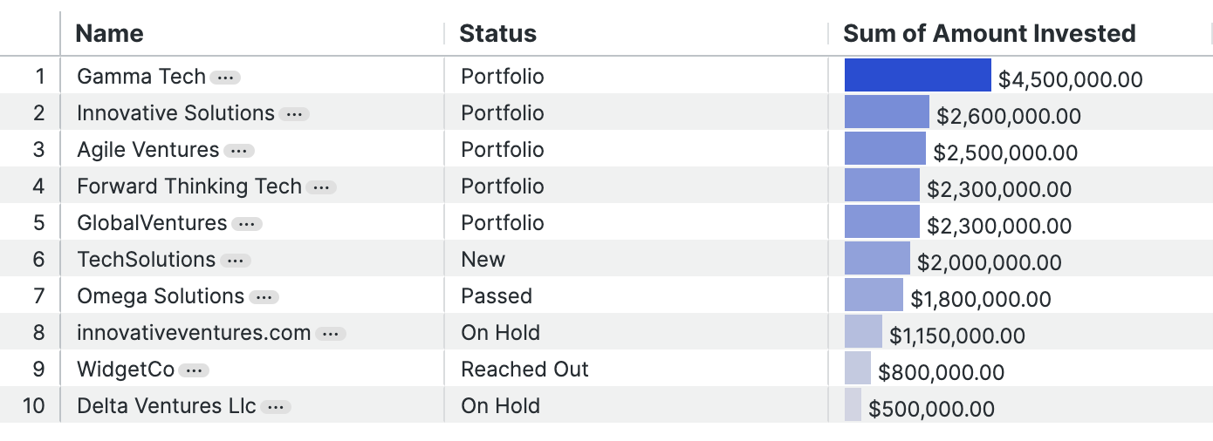The image size is (1213, 441).
Task: Click the ellipsis next to innovativeventures.com
Action: [330, 334]
